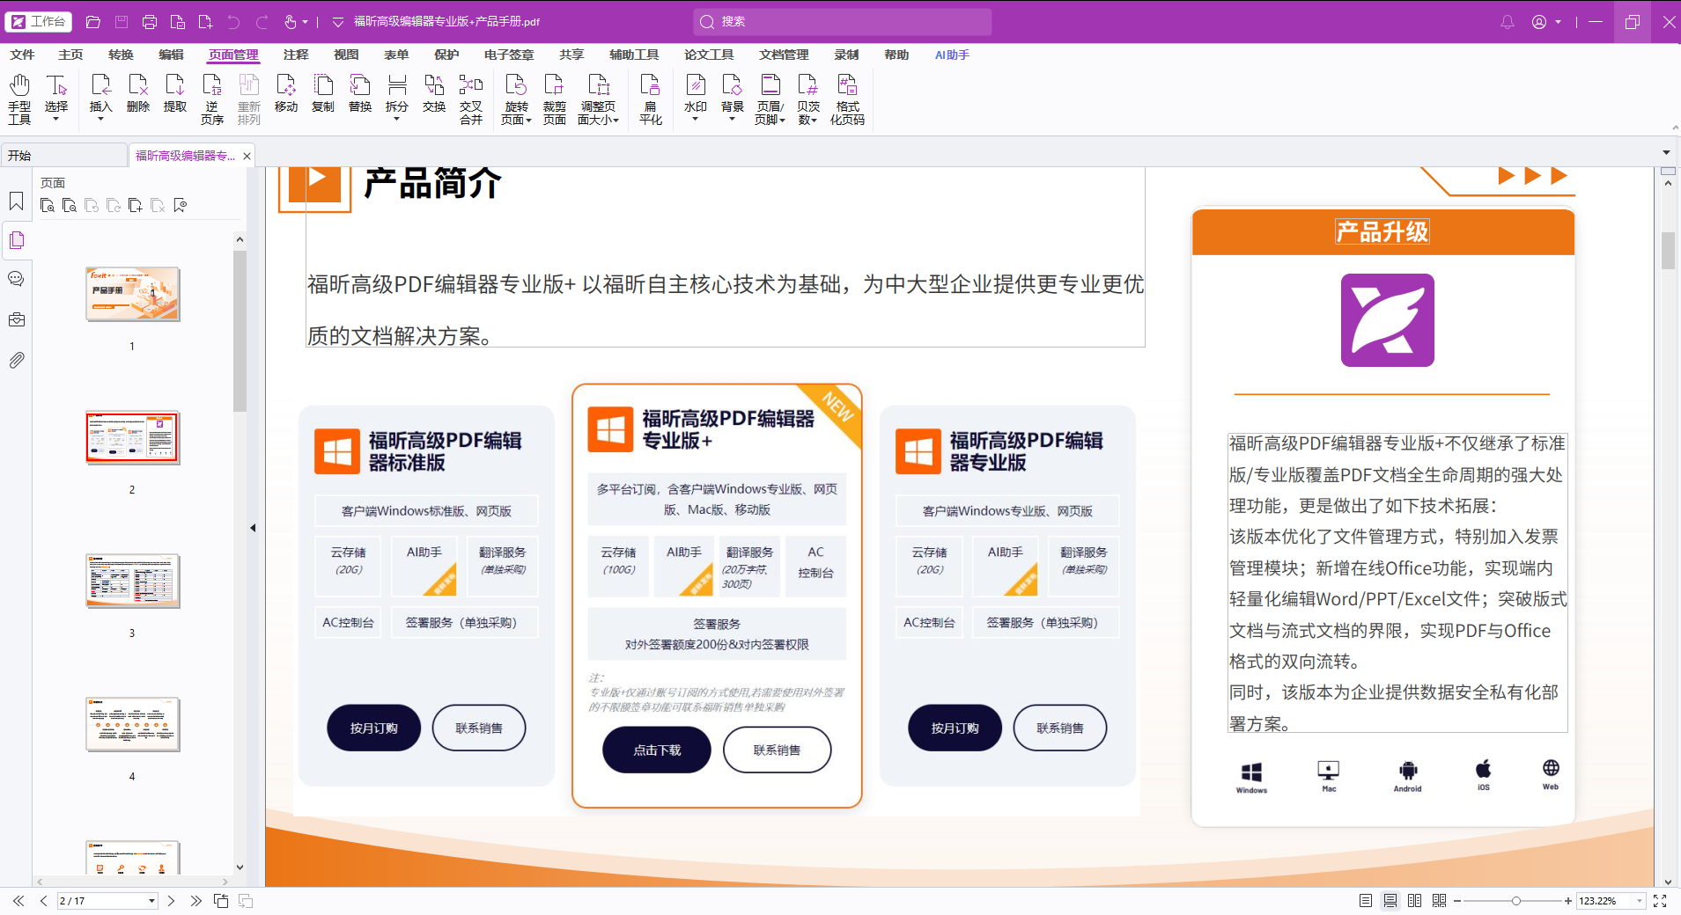This screenshot has height=915, width=1681.
Task: Click the print icon in title bar
Action: point(150,22)
